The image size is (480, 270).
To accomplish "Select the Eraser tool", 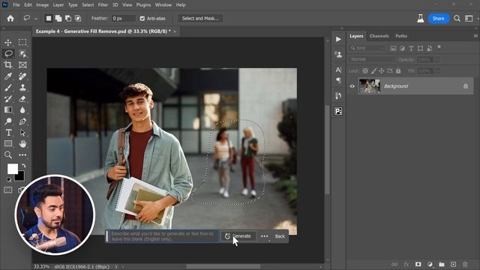I will [x=22, y=98].
